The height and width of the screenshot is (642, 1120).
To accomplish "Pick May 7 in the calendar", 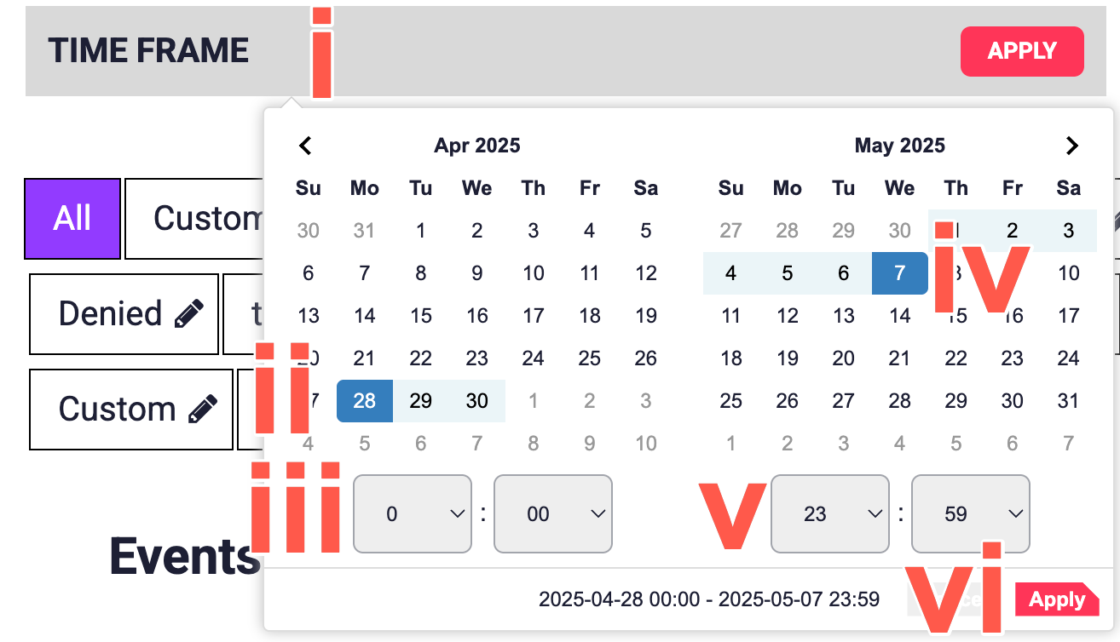I will [x=900, y=273].
